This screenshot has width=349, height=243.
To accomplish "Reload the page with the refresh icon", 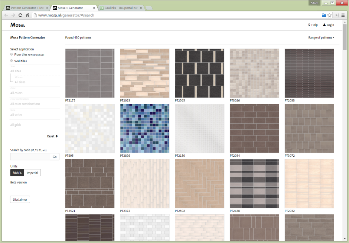I will click(x=20, y=15).
